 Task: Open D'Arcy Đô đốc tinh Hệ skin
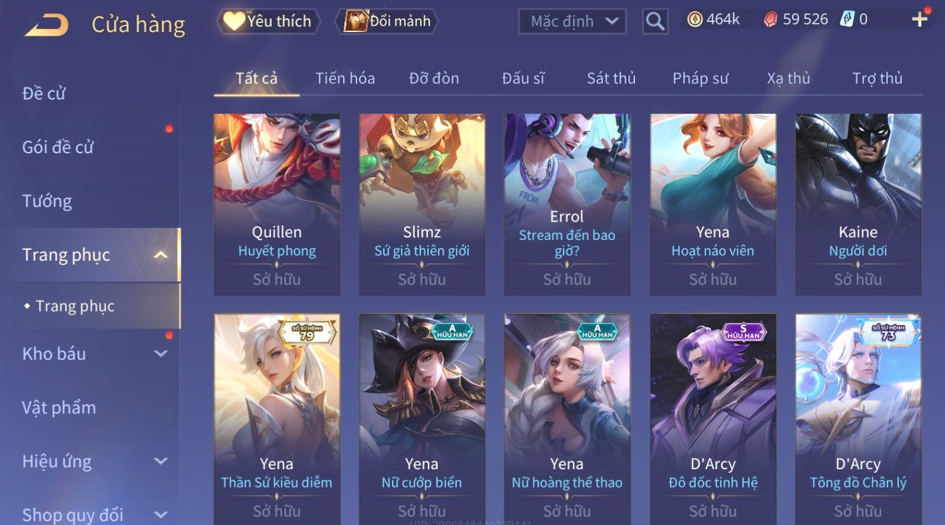[713, 419]
